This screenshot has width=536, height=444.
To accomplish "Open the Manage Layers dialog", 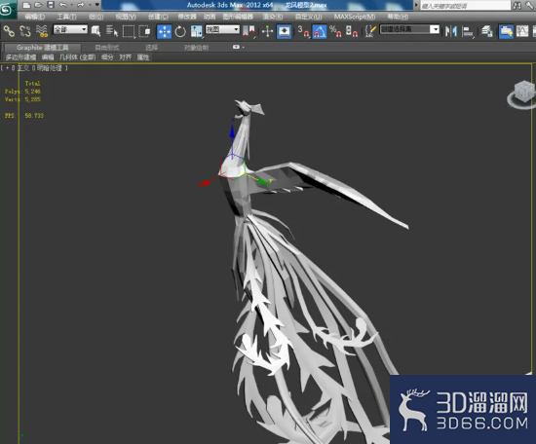I will coord(486,31).
